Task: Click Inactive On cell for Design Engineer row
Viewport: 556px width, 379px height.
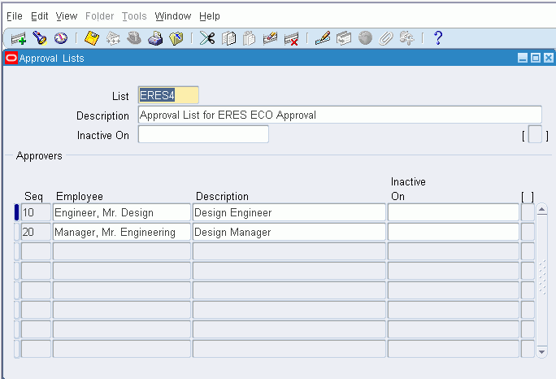Action: click(453, 212)
